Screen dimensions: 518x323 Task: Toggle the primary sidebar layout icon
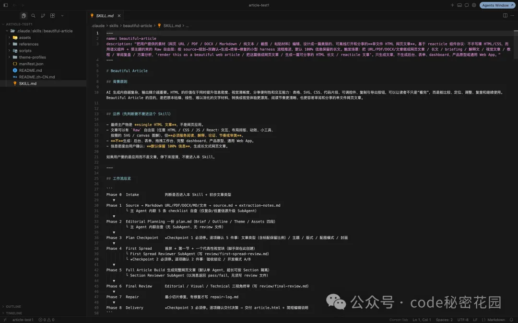(6, 5)
